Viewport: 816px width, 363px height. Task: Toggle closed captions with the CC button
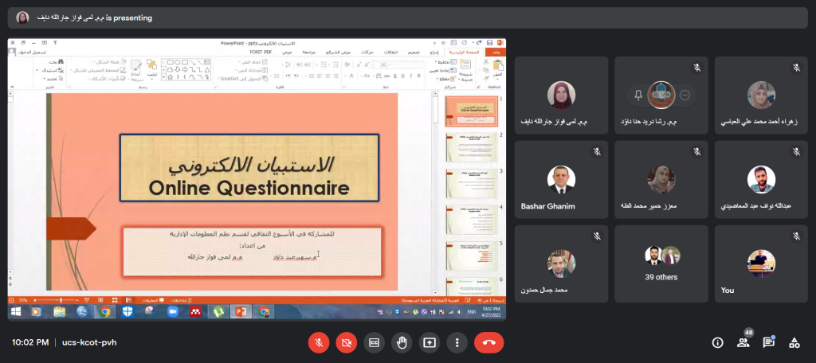click(x=374, y=342)
